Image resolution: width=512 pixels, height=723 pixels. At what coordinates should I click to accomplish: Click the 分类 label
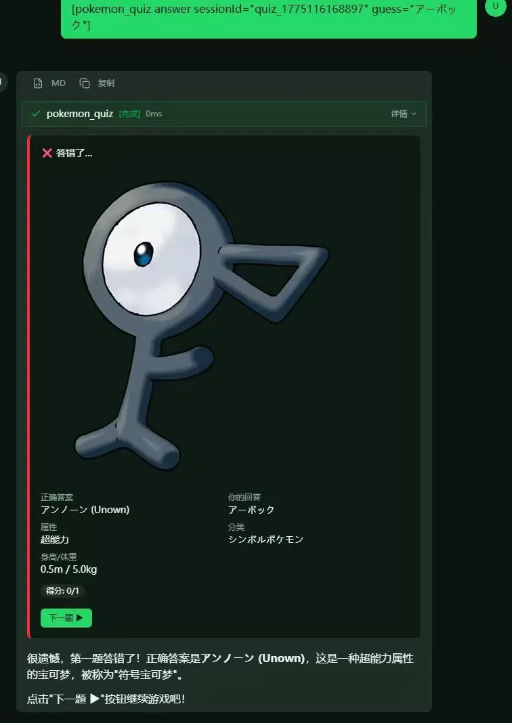(x=236, y=527)
